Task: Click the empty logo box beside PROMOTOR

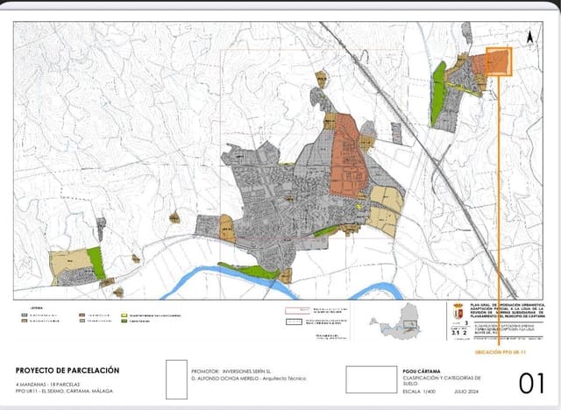Action: [177, 378]
